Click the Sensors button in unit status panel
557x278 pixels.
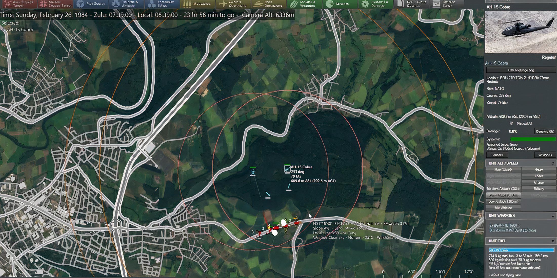pyautogui.click(x=497, y=155)
